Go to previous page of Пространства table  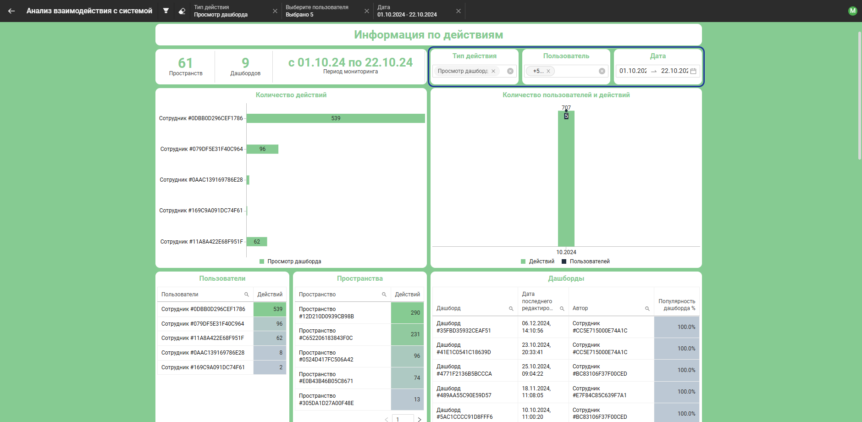point(387,419)
